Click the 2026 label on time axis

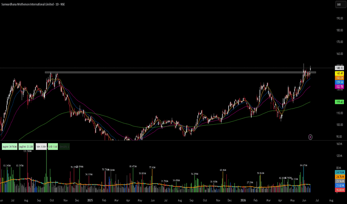(x=243, y=200)
